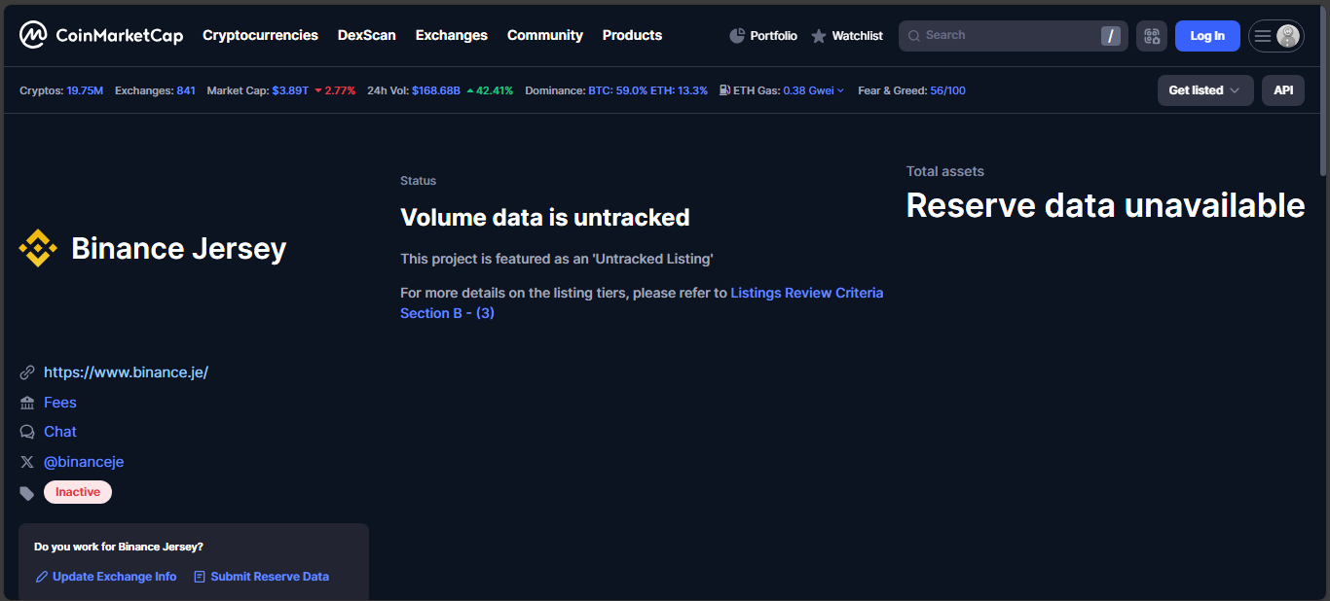
Task: Click the user avatar icon
Action: (x=1288, y=36)
